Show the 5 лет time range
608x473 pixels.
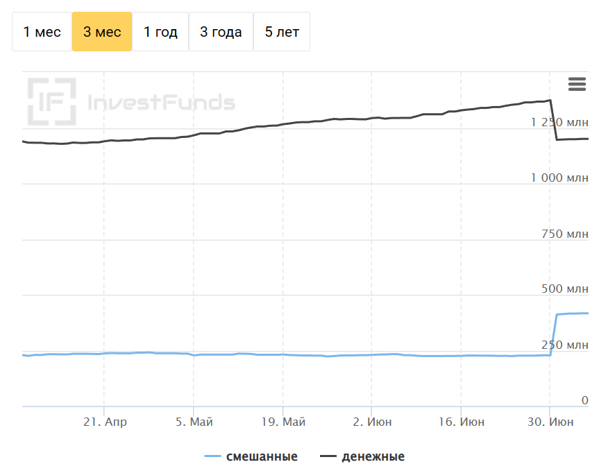pos(282,32)
